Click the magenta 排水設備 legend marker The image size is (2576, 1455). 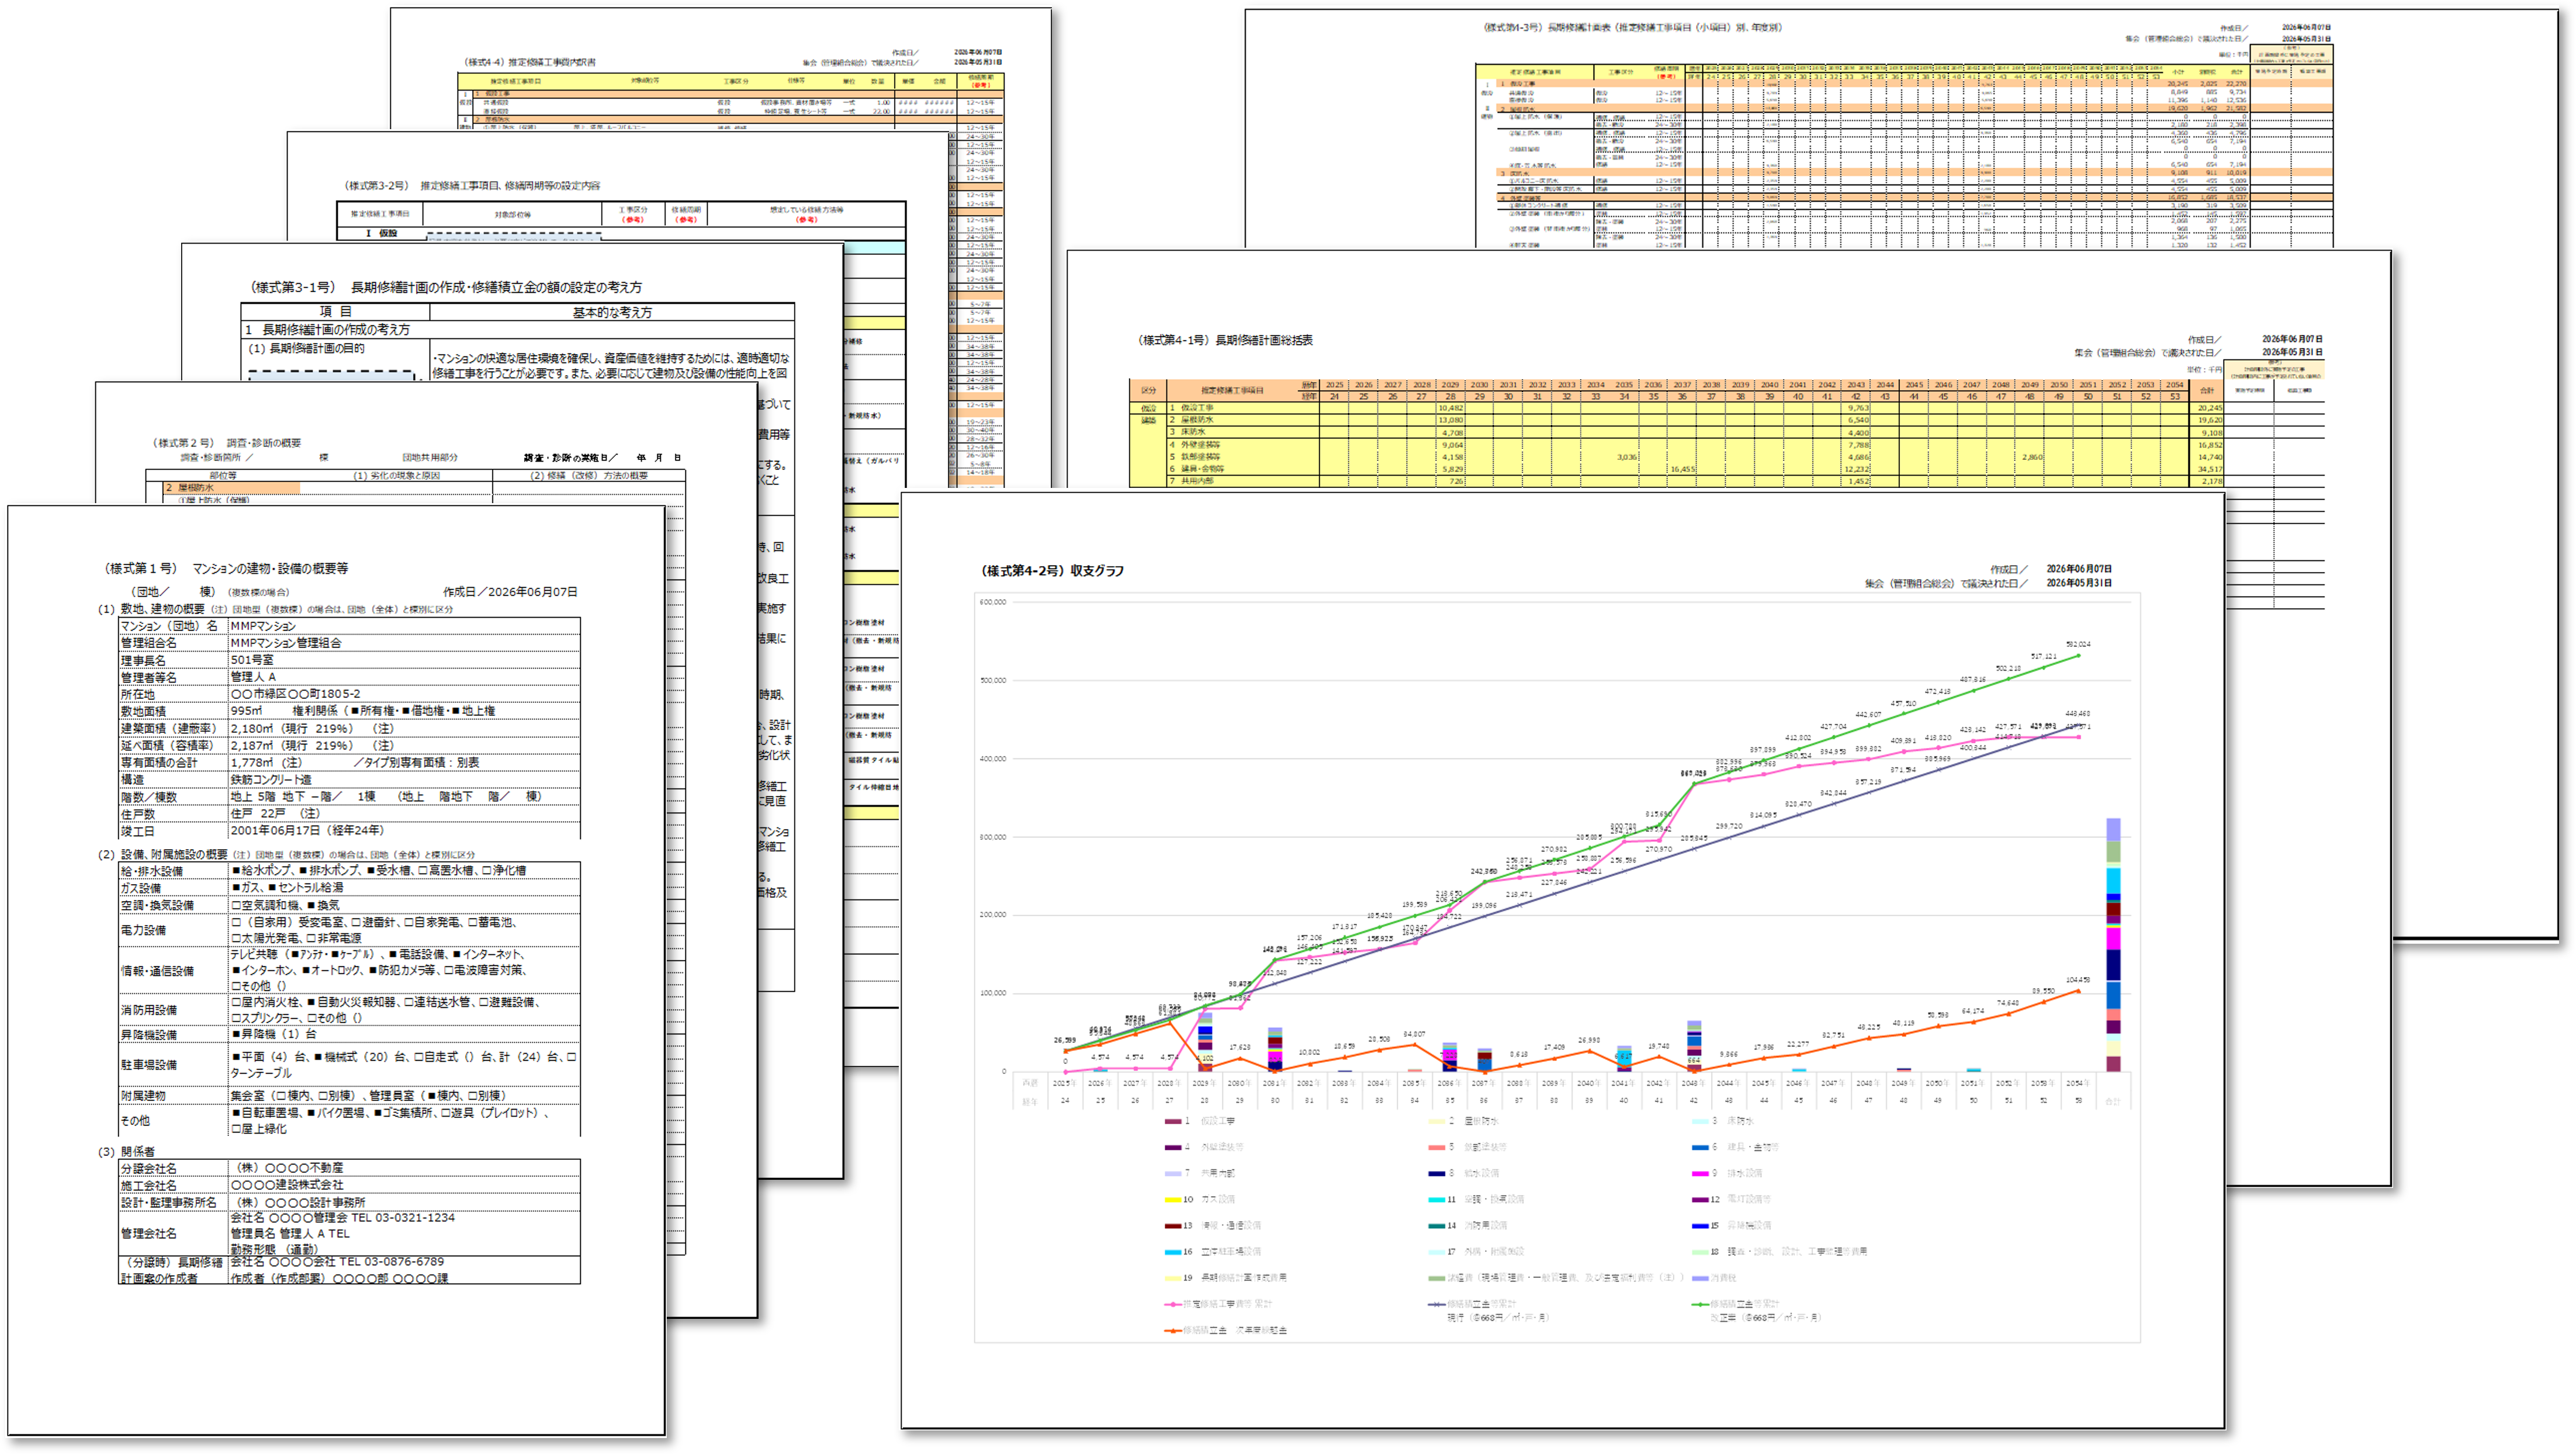point(1700,1173)
